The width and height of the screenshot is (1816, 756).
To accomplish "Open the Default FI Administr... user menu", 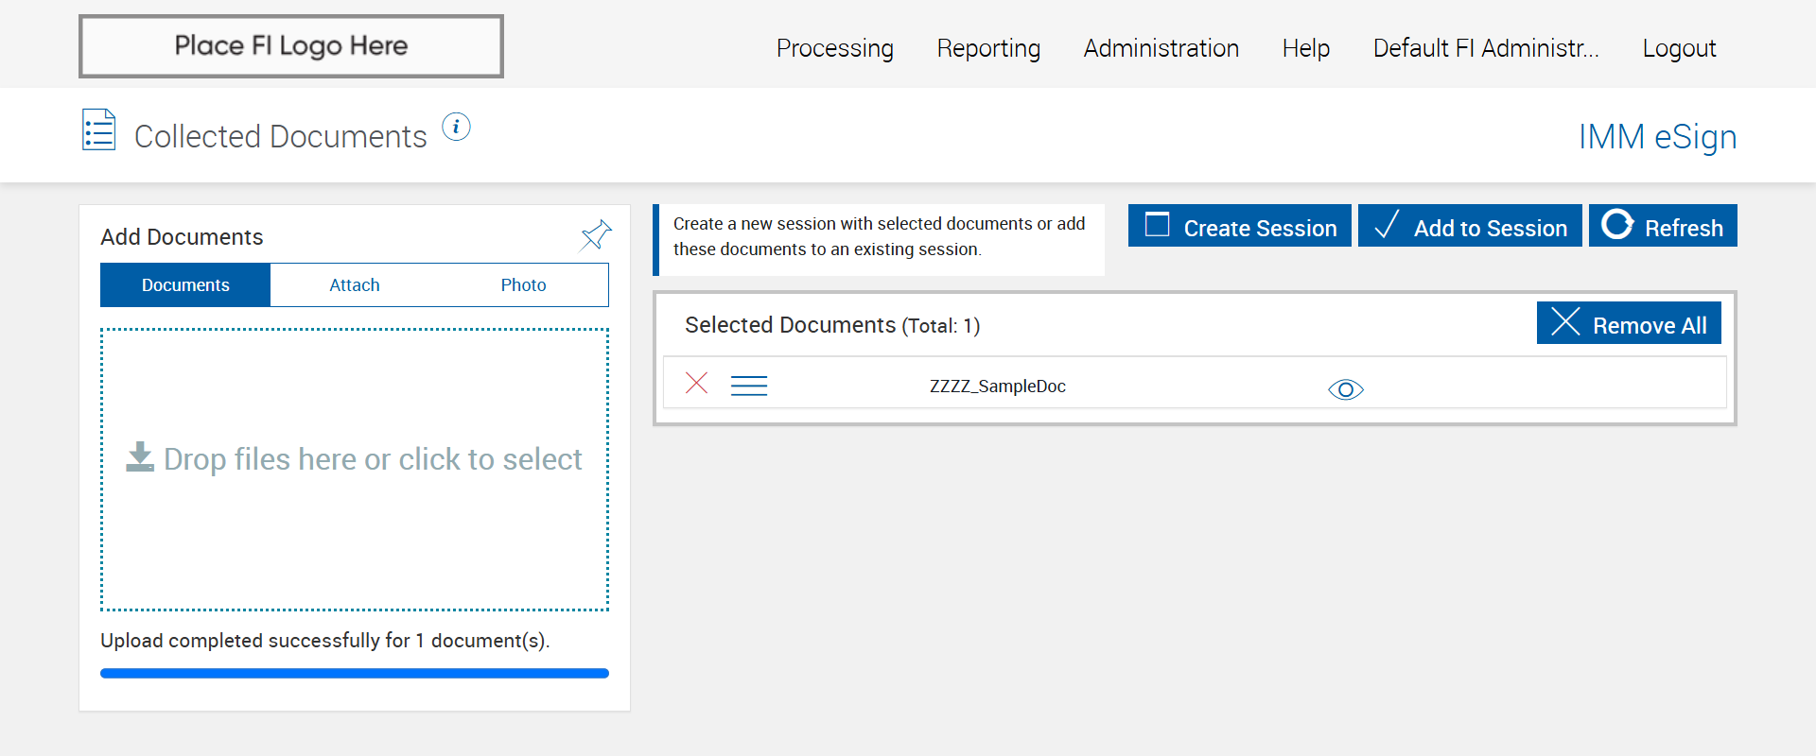I will 1485,48.
